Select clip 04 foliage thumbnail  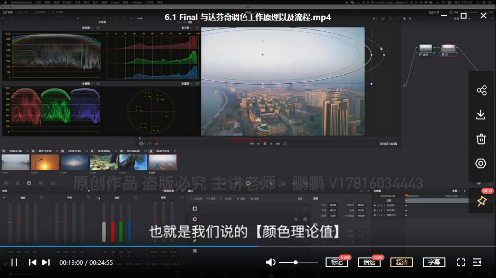(104, 162)
